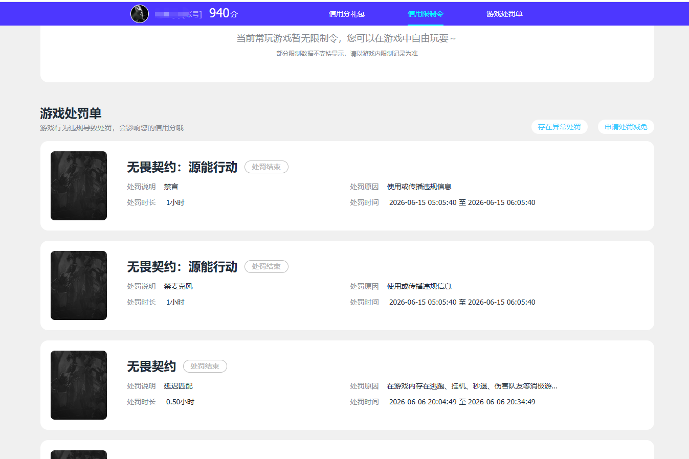Click 处罚结束 badge on the 禁言 card
The image size is (689, 459).
pyautogui.click(x=266, y=167)
